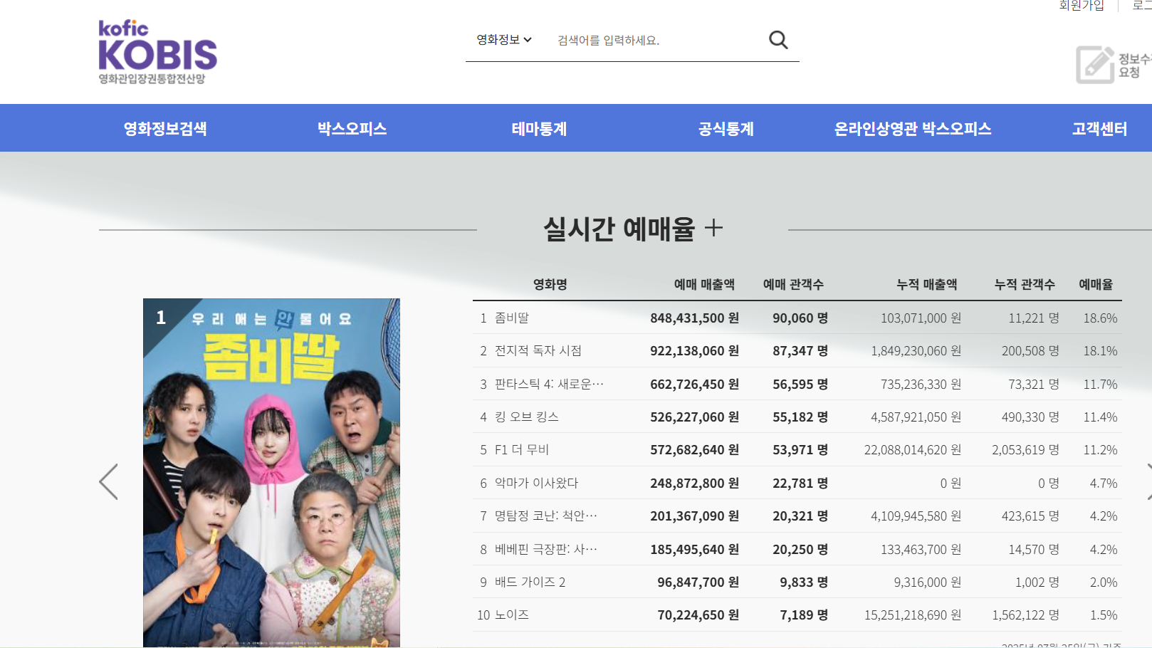Click the 4,109,945,580 원 cumulative sales
The image size is (1152, 648).
pos(916,516)
